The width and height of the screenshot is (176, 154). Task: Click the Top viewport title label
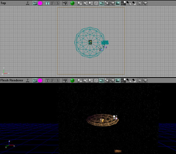[x=3, y=3]
